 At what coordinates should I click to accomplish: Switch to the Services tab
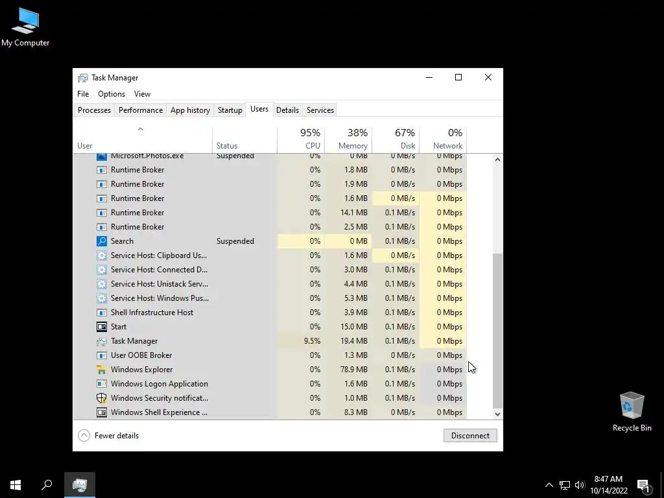click(x=320, y=110)
